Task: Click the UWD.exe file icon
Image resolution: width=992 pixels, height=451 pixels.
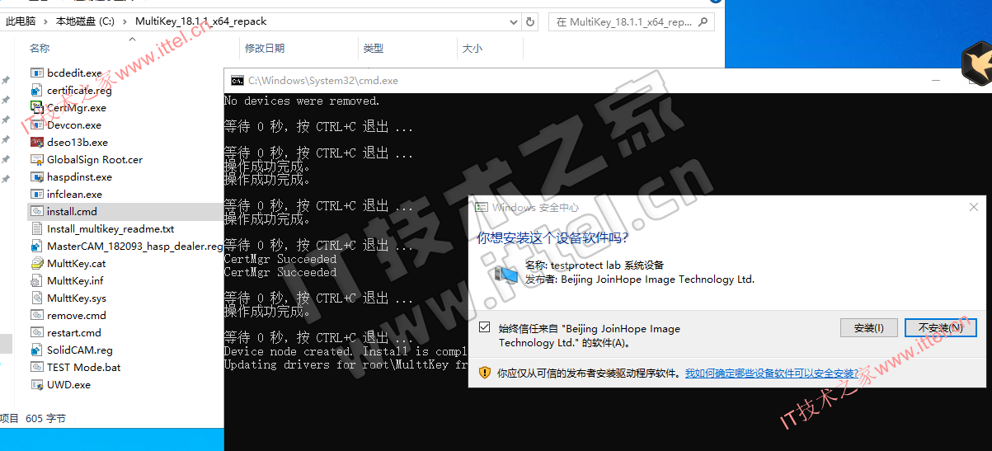Action: point(36,384)
